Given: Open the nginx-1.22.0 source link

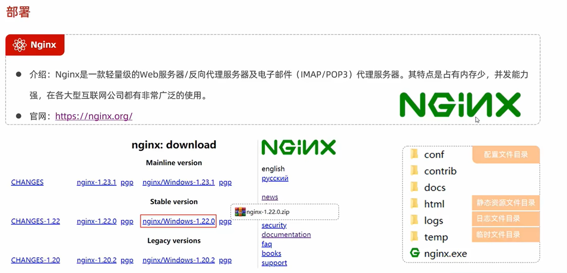Looking at the screenshot, I should (x=96, y=221).
